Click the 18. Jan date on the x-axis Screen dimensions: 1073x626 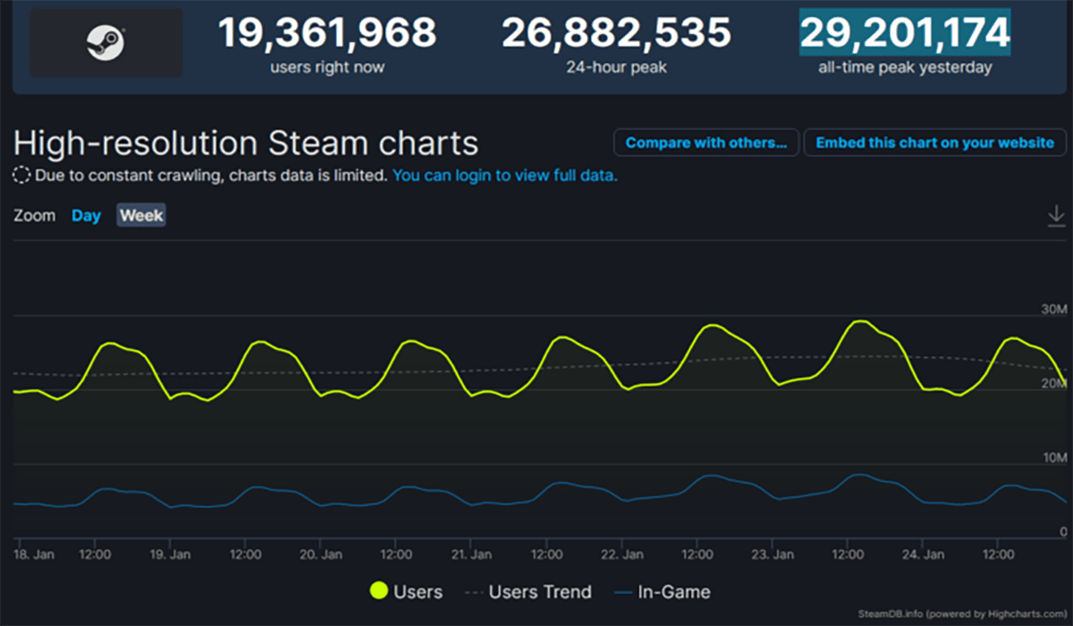(x=34, y=554)
